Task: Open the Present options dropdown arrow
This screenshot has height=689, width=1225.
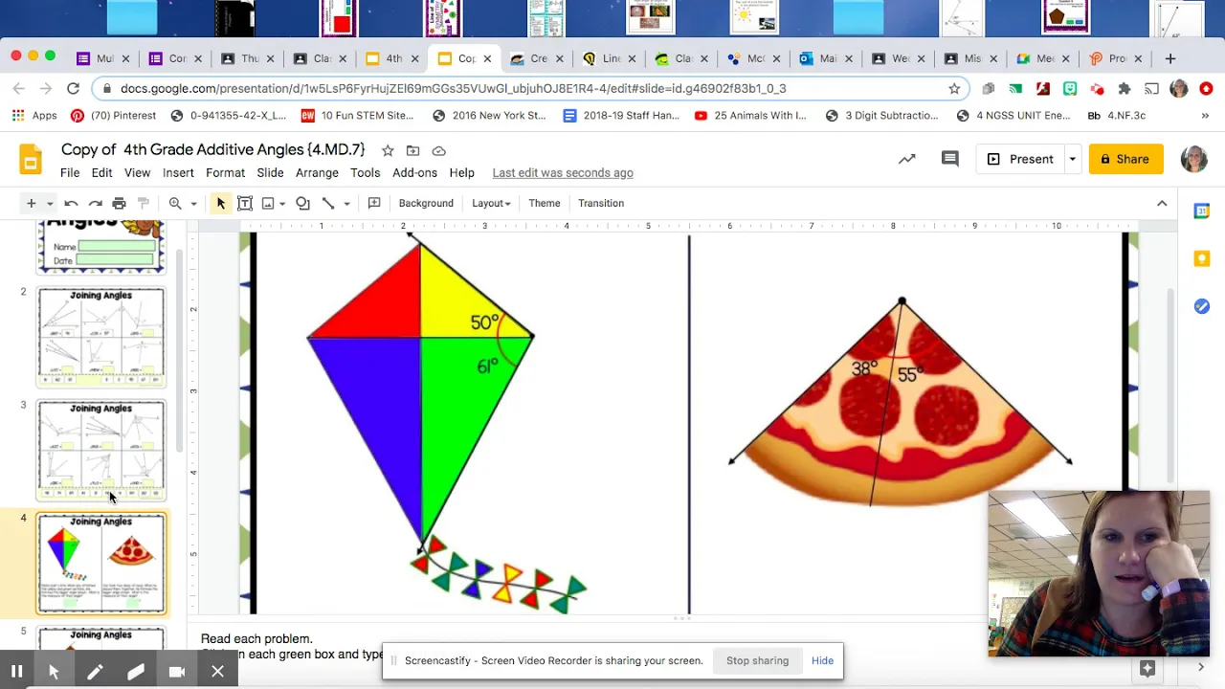Action: (x=1073, y=159)
